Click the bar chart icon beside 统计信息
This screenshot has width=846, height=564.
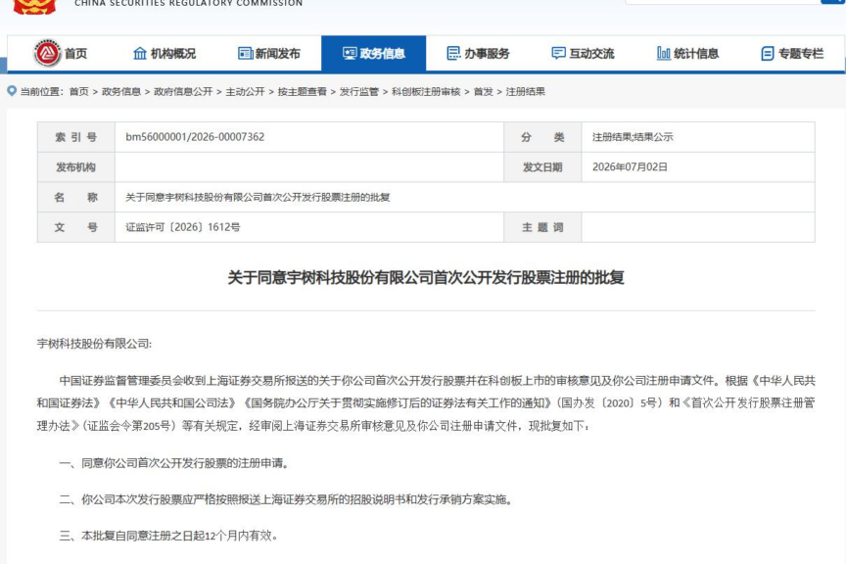click(x=663, y=54)
